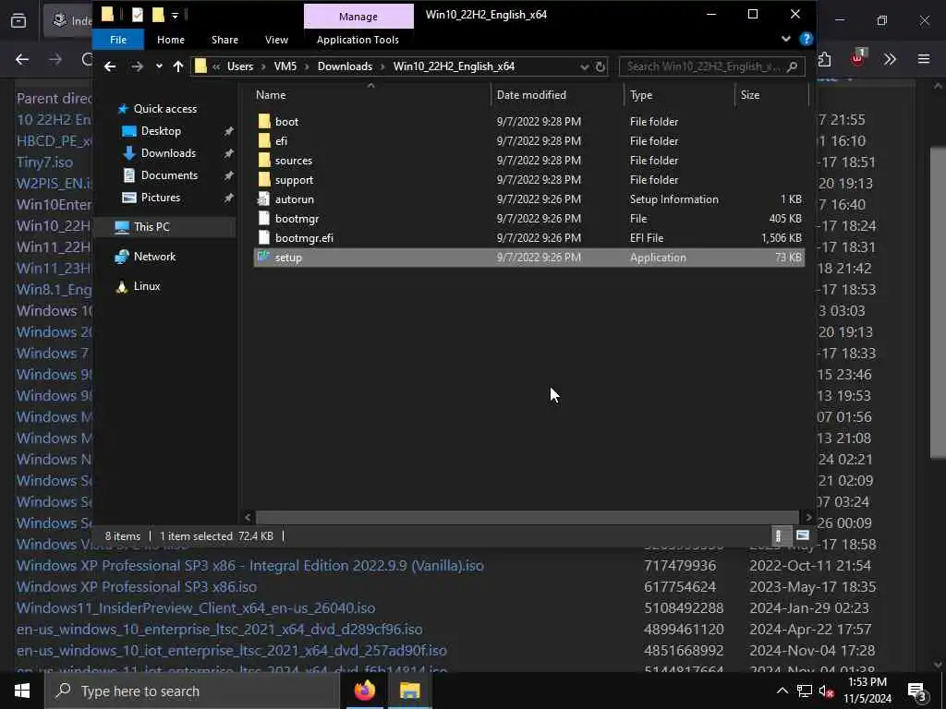Screen dimensions: 946x709
Task: Open Desktop in the navigation pane
Action: 161,131
